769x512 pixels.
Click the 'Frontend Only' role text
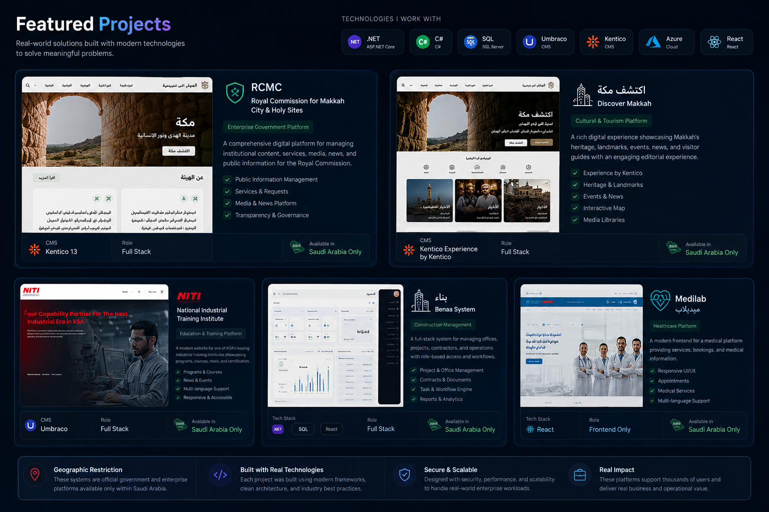(x=610, y=429)
